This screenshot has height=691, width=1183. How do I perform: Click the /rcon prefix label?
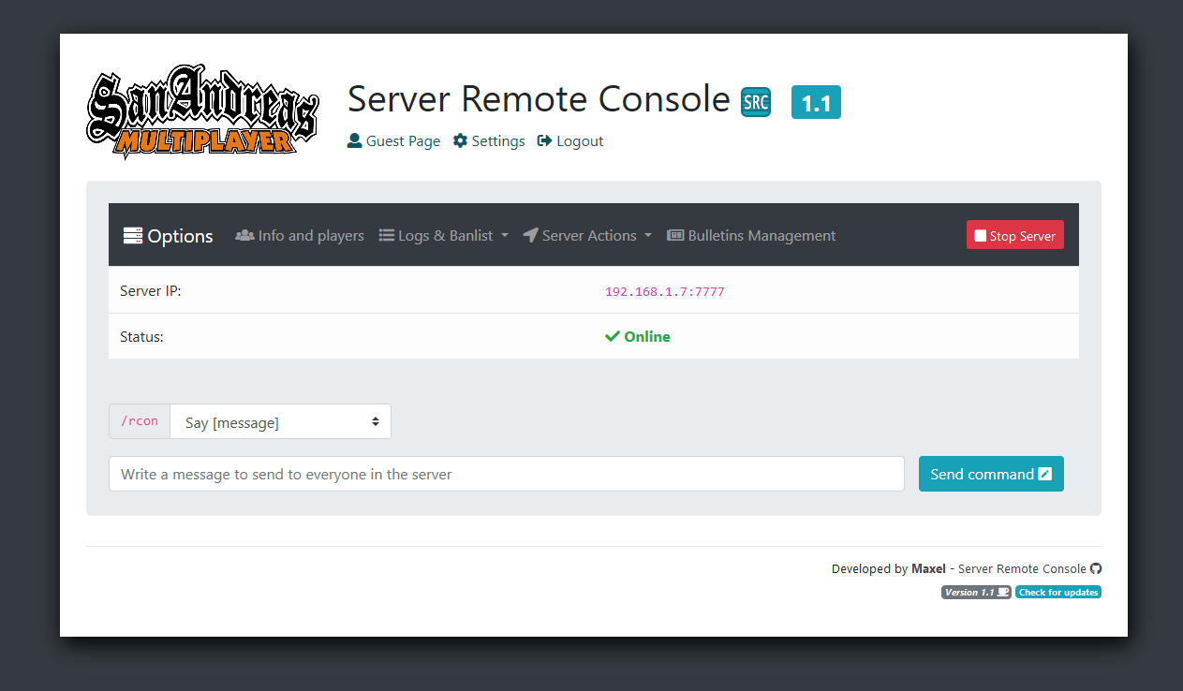point(140,421)
